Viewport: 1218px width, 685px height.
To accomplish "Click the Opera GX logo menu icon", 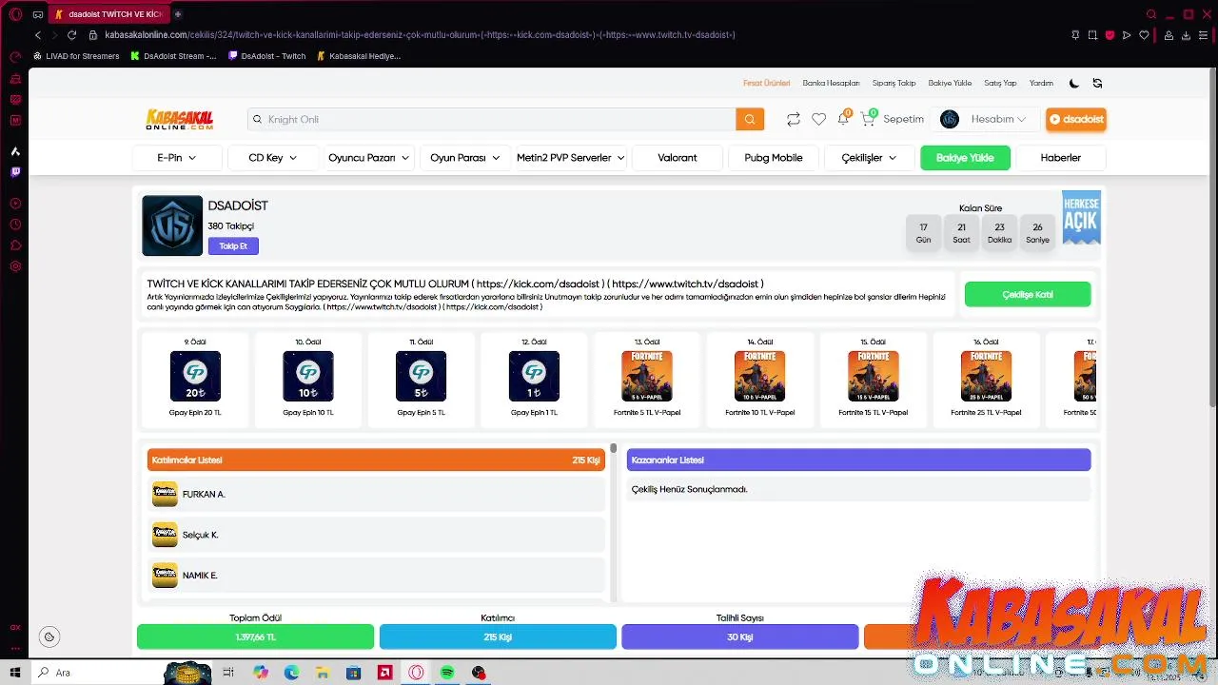I will [x=15, y=14].
